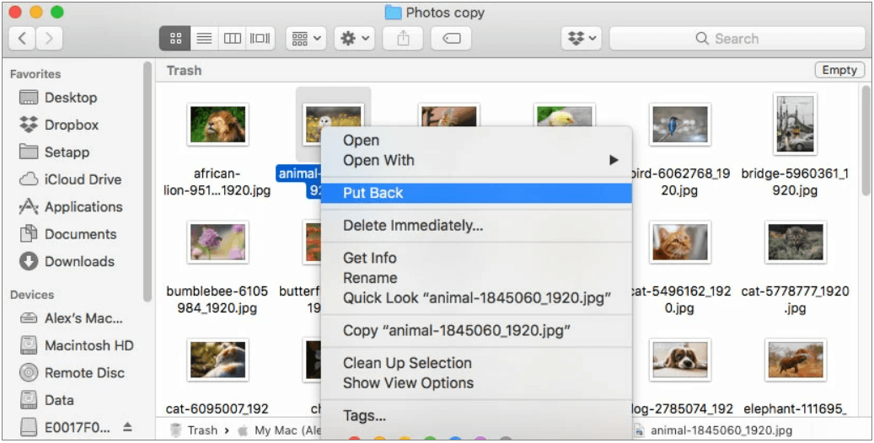Switch to Cover Flow view
Viewport: 874px width, 443px height.
pyautogui.click(x=260, y=39)
